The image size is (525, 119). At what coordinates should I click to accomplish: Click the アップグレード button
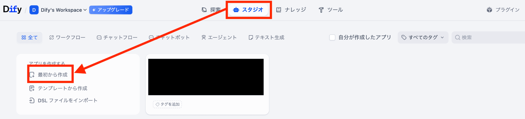coord(111,10)
